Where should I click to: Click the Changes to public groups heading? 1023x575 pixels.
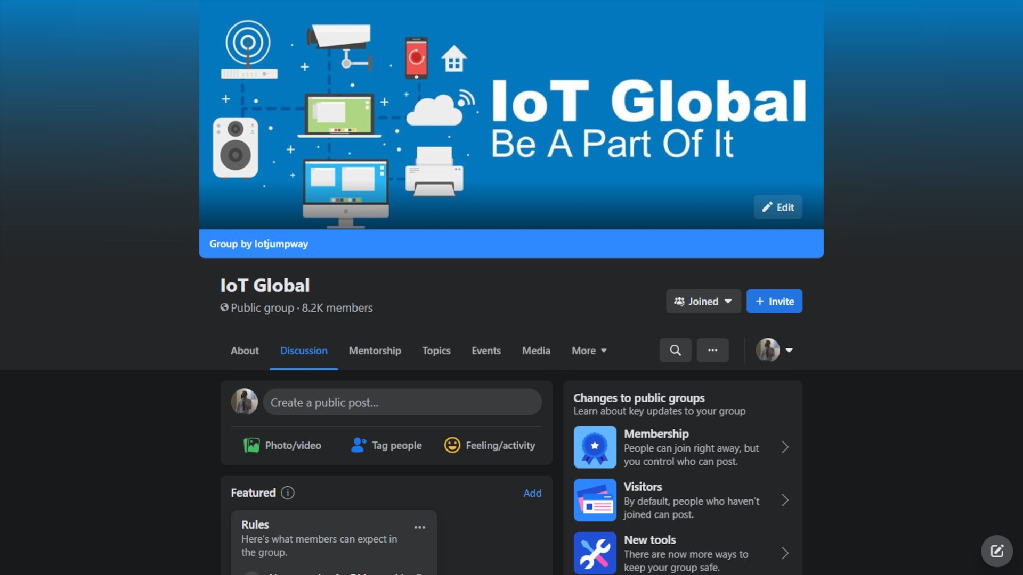pyautogui.click(x=639, y=398)
